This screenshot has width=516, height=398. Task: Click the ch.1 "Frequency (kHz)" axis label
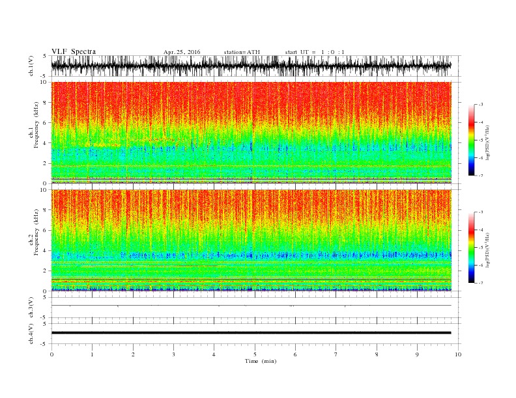[36, 125]
